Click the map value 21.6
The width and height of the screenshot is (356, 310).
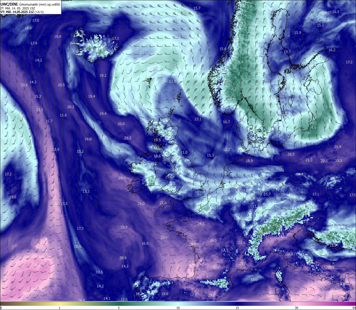338,147
